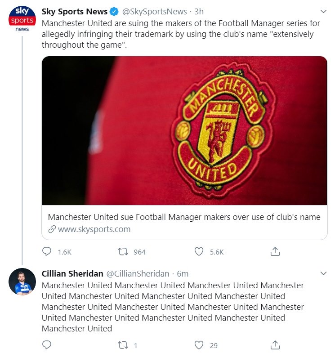
Task: Reply to the Sky Sports News tweet
Action: pyautogui.click(x=47, y=251)
